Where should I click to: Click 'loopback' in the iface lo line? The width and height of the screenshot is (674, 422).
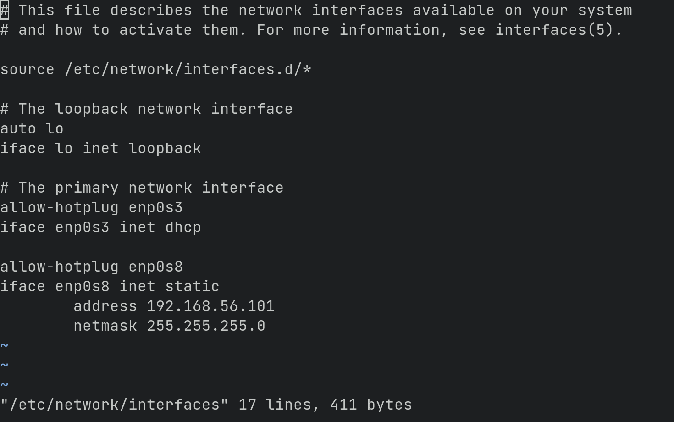pyautogui.click(x=165, y=149)
